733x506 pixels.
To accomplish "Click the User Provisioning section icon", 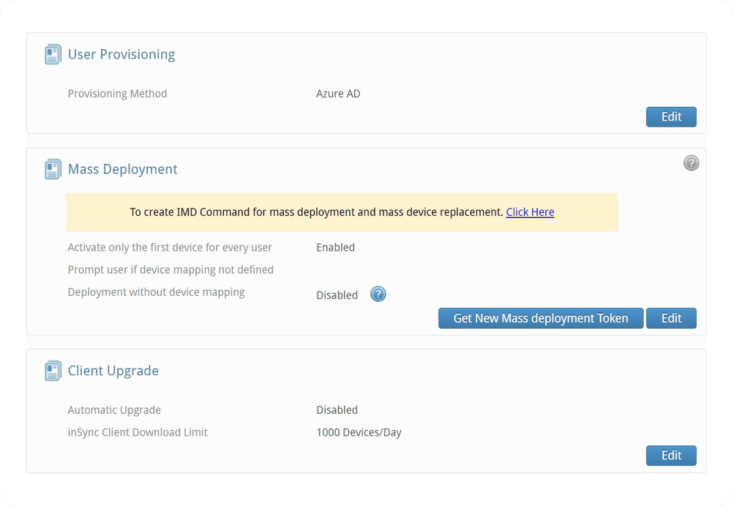I will (53, 54).
